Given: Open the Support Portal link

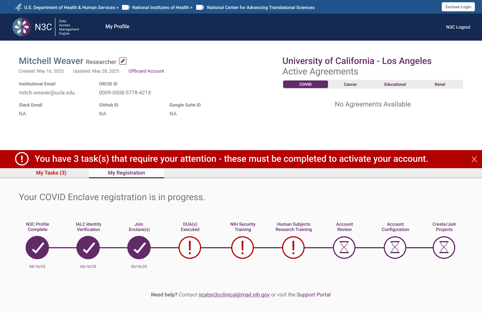Looking at the screenshot, I should pos(314,295).
